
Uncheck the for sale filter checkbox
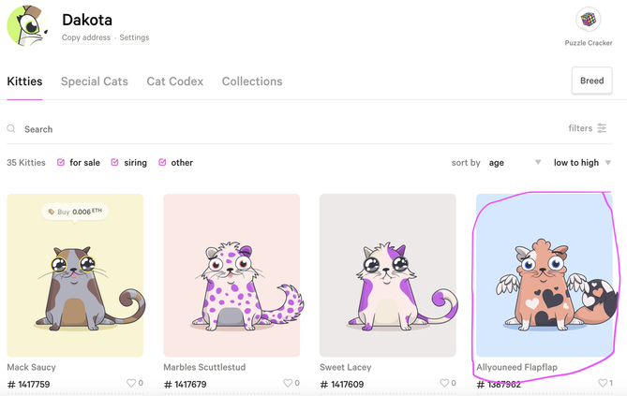tap(62, 162)
